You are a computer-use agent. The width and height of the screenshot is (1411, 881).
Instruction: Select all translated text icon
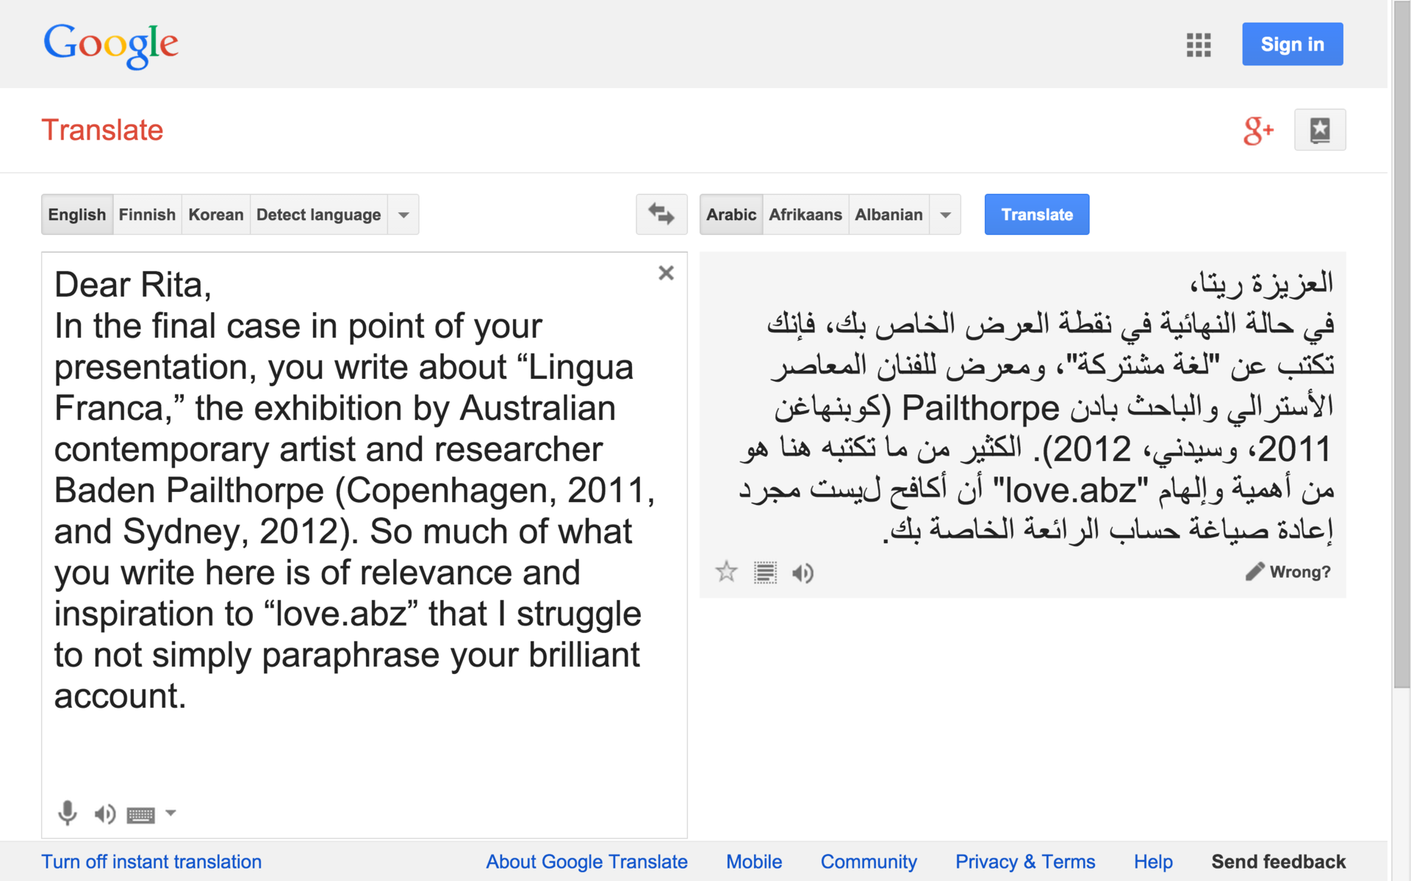point(765,573)
